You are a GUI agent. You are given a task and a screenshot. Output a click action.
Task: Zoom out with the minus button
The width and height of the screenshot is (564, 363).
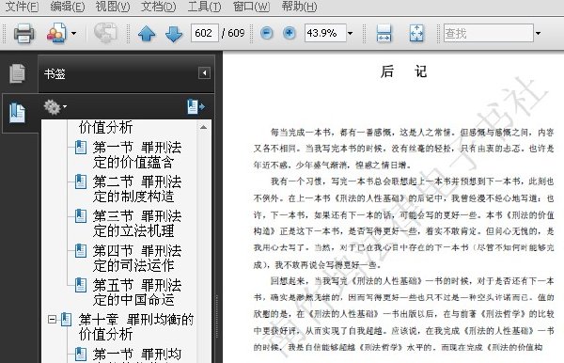[x=267, y=33]
